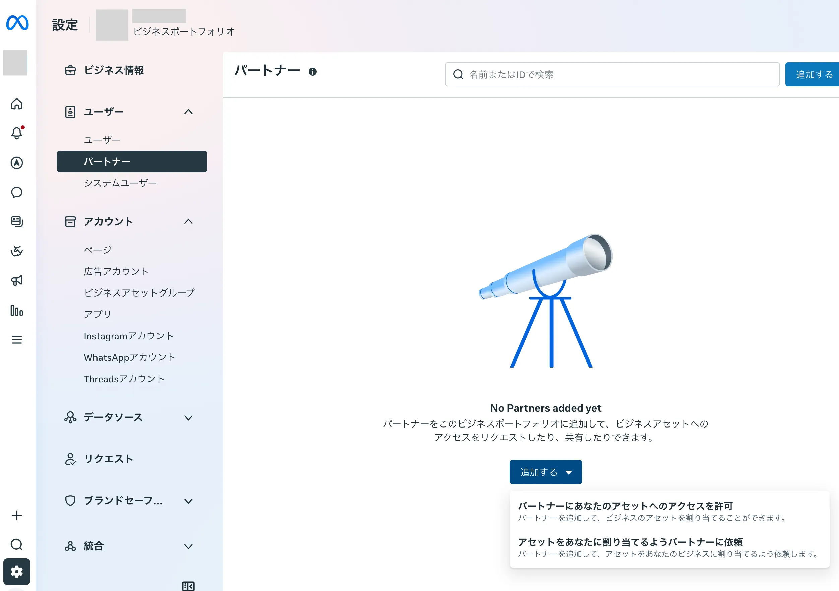Open content newspaper icon in left rail

[x=17, y=221]
